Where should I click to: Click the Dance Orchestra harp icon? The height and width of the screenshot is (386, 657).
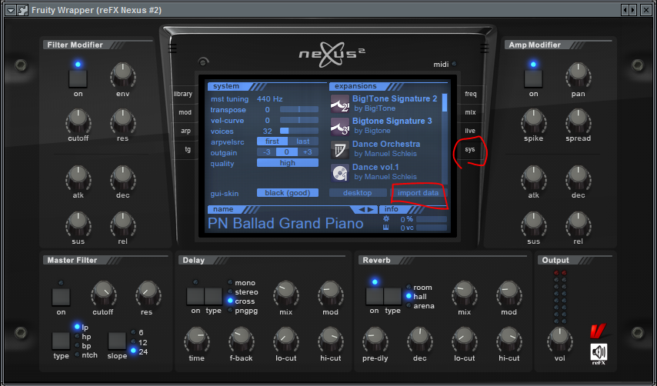340,149
